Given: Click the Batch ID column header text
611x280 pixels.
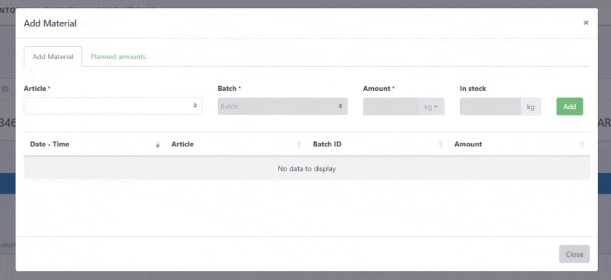Looking at the screenshot, I should pyautogui.click(x=327, y=145).
